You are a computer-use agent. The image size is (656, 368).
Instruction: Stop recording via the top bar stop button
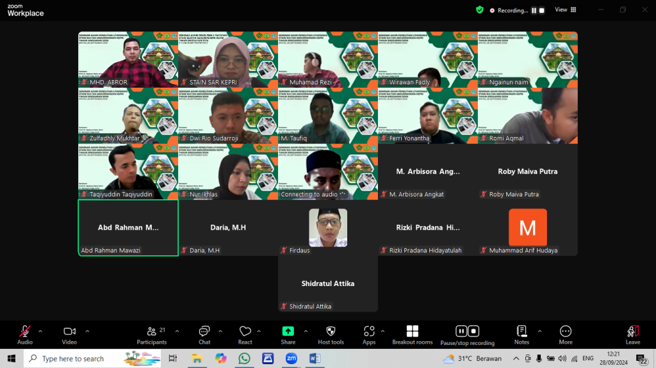tap(542, 10)
